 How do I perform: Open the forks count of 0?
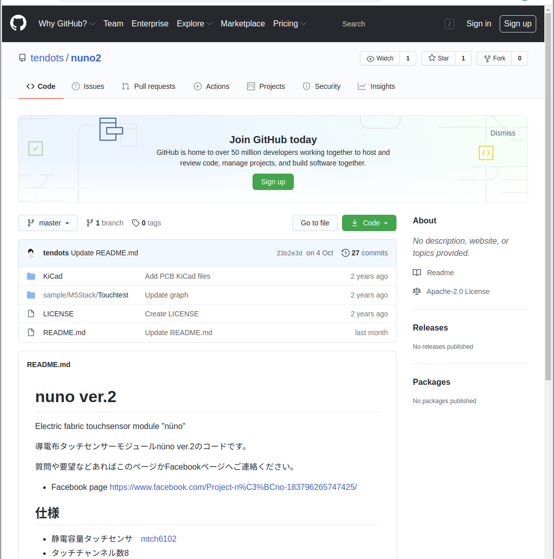pos(520,58)
